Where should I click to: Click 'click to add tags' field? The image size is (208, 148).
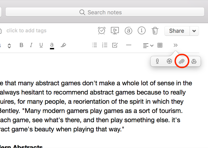click(26, 31)
